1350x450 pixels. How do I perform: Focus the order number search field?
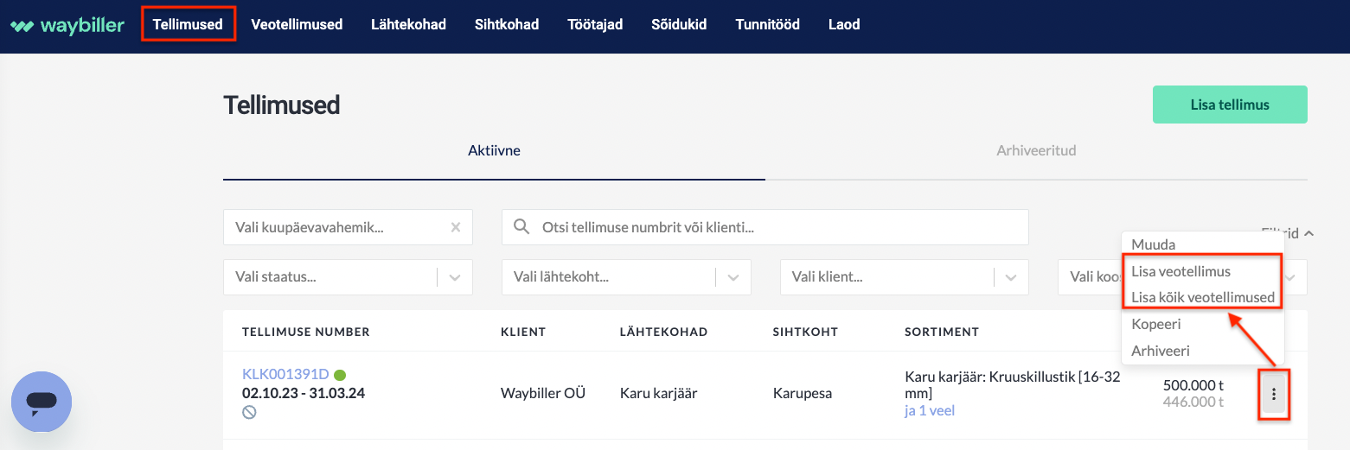[765, 227]
